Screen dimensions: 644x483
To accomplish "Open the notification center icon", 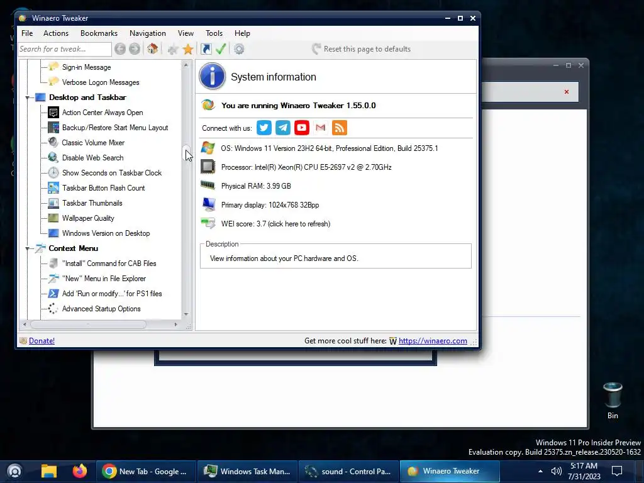I will (617, 471).
